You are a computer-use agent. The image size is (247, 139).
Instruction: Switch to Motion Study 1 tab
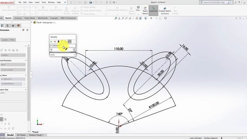pyautogui.click(x=36, y=135)
